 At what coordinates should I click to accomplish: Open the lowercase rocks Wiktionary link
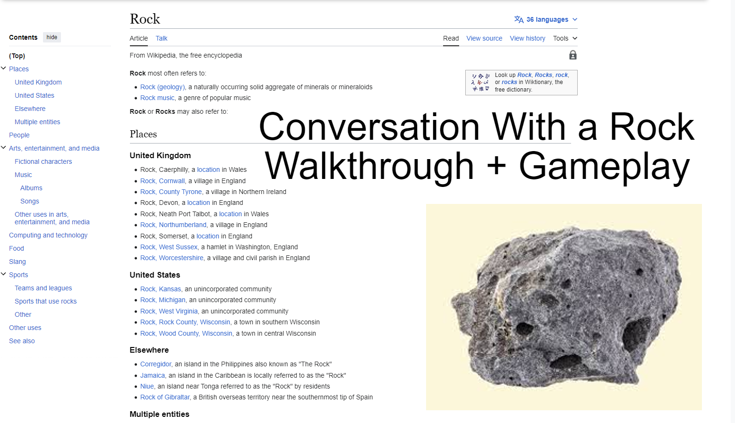509,82
